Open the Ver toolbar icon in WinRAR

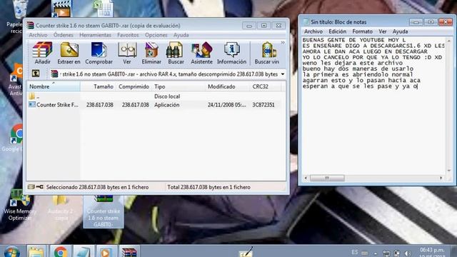coord(127,53)
